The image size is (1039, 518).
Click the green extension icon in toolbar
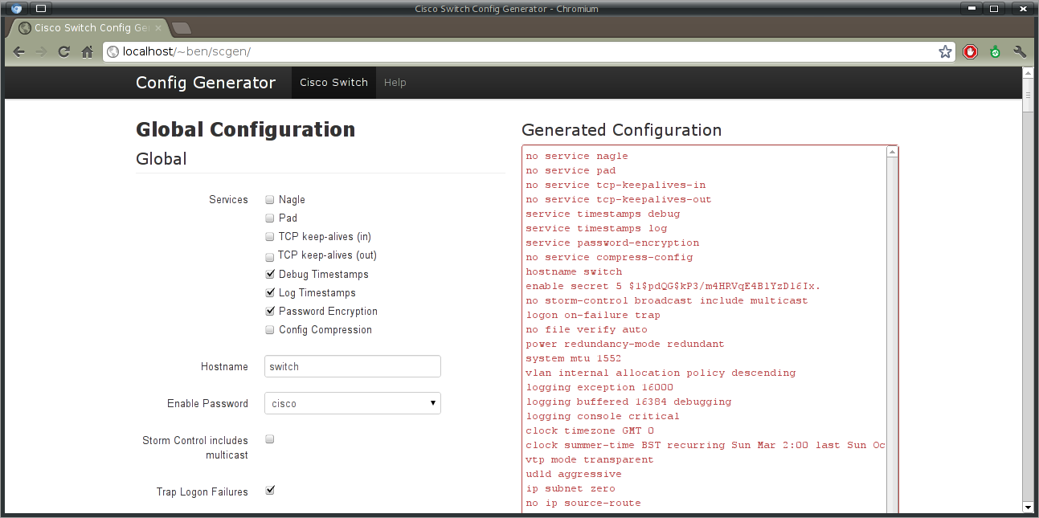[x=996, y=51]
